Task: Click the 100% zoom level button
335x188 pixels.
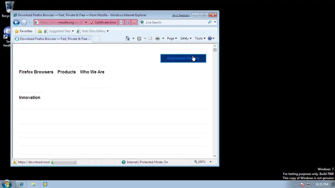Action: point(200,162)
